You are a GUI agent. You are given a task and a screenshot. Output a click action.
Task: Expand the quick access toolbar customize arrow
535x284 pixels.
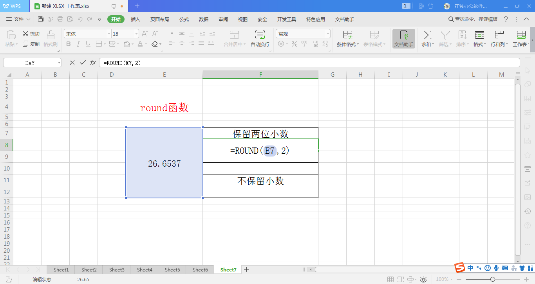99,19
